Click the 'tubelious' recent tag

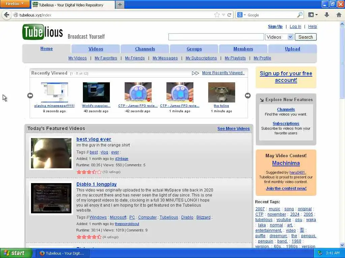click(x=264, y=220)
